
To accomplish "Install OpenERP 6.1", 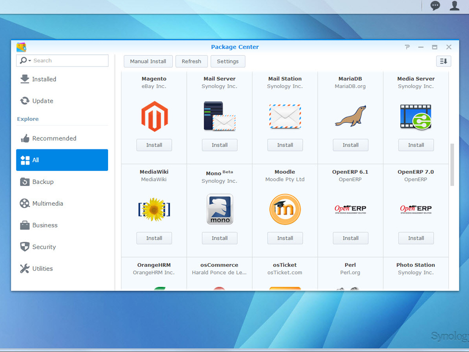I will [x=350, y=238].
